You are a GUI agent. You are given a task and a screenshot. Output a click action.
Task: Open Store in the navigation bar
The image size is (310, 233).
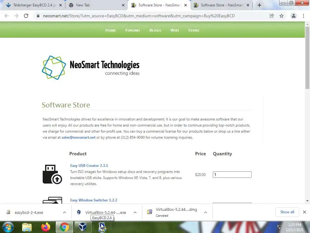(x=194, y=30)
